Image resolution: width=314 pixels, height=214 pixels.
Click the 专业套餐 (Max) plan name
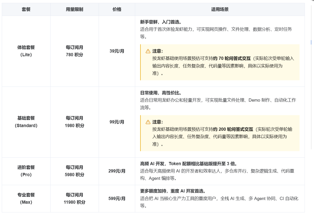pyautogui.click(x=26, y=198)
